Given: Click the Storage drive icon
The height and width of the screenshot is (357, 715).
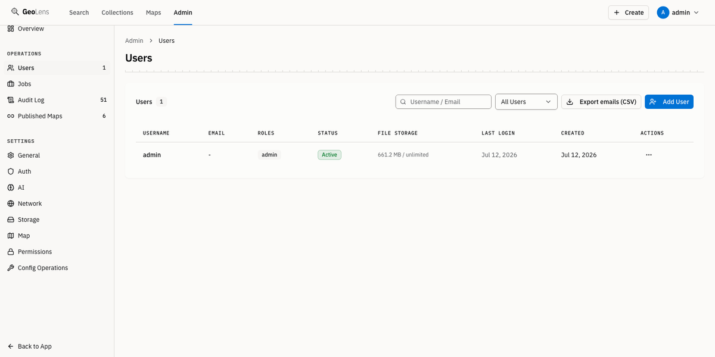Looking at the screenshot, I should tap(11, 220).
